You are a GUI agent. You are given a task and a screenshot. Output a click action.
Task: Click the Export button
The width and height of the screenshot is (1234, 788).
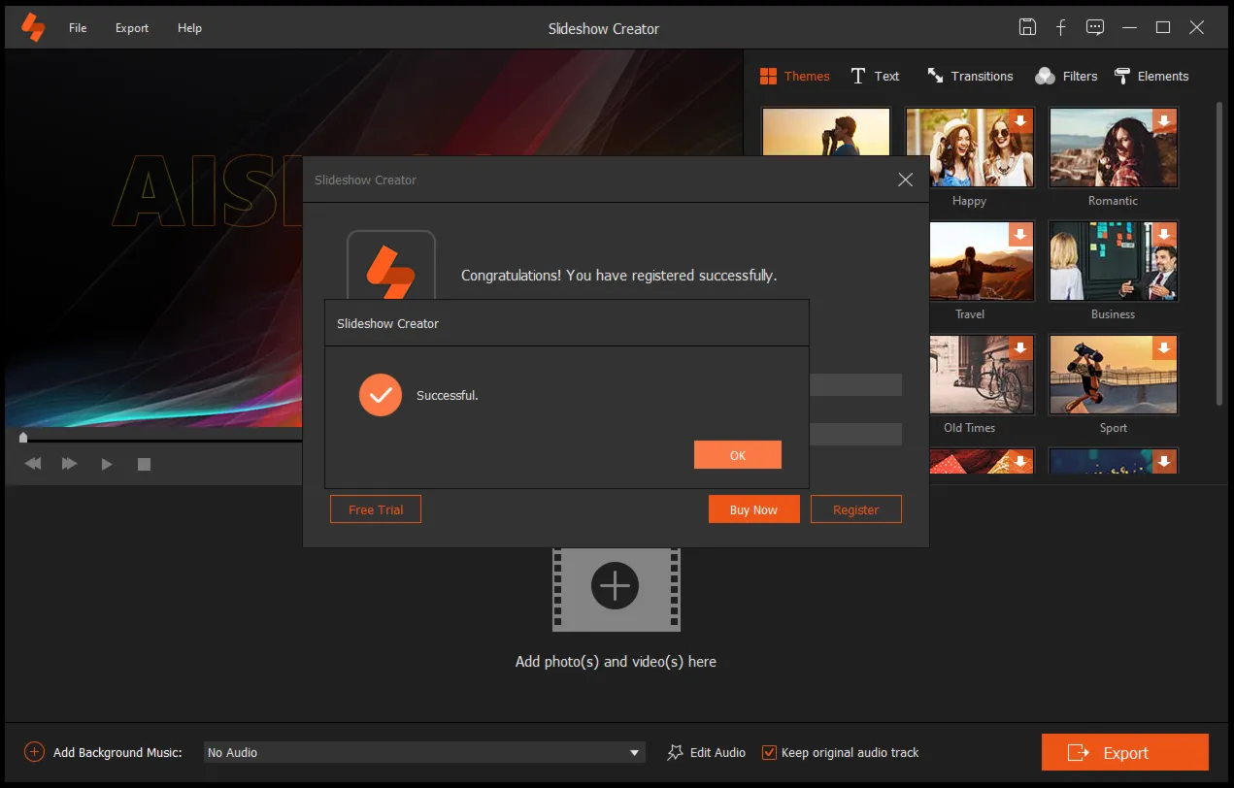[x=1124, y=752]
